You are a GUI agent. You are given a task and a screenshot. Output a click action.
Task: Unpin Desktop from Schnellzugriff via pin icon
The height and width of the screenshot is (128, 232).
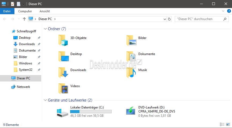click(x=39, y=38)
